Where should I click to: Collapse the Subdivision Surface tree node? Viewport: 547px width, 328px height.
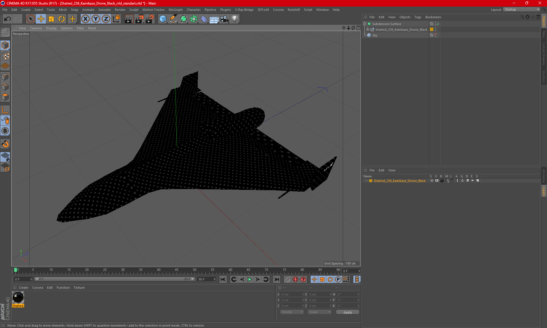364,24
